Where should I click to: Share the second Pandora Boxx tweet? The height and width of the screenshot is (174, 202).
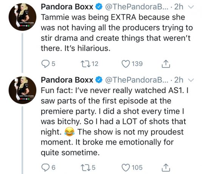166,168
